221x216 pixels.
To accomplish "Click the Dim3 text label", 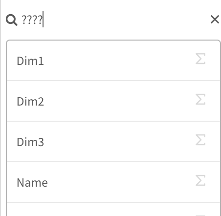I will pos(30,142).
